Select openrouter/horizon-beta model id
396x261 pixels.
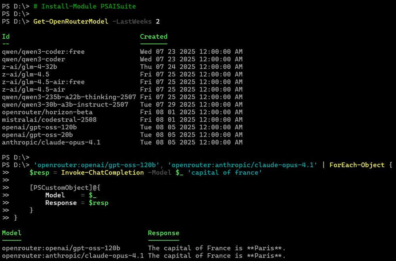point(47,112)
